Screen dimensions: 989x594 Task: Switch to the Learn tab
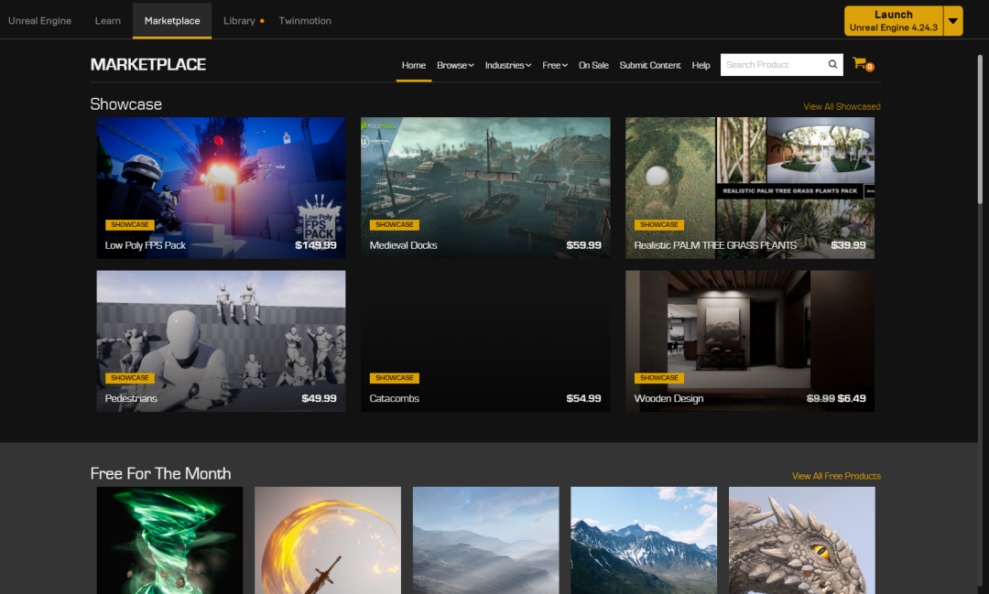click(108, 21)
